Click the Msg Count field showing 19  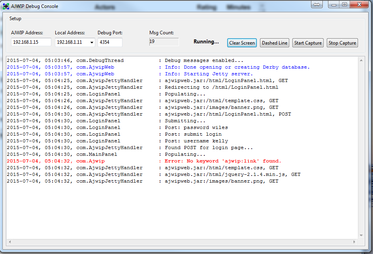[x=164, y=42]
